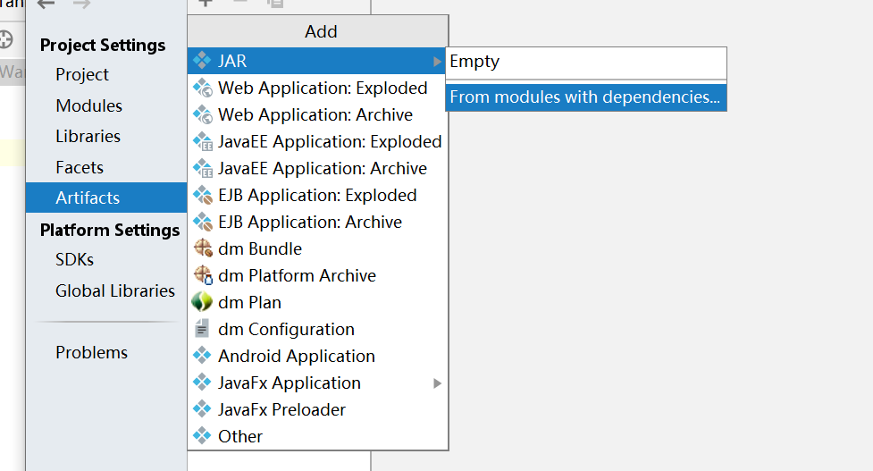Select EJB Application: Archive

317,222
